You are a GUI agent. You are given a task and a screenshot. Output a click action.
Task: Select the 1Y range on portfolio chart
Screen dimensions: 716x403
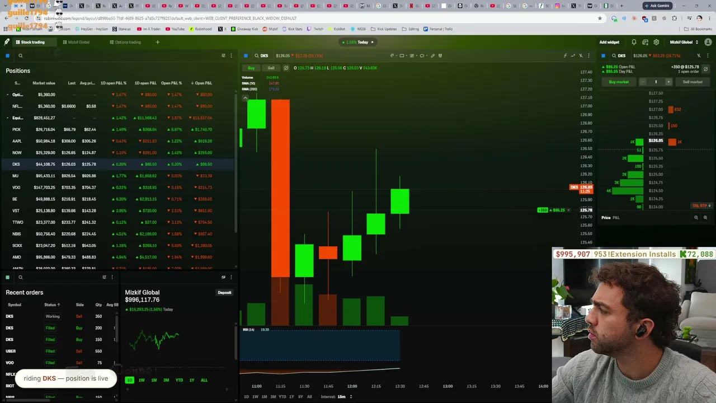click(x=192, y=380)
